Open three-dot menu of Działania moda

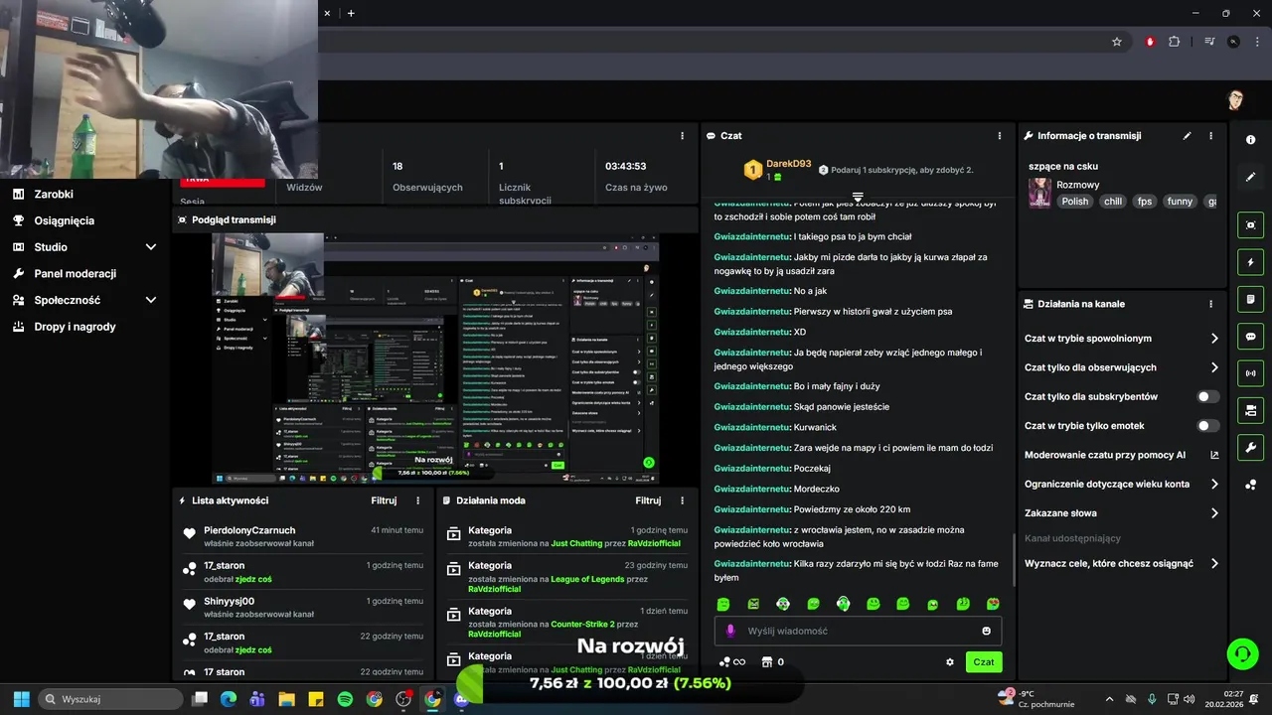tap(682, 500)
